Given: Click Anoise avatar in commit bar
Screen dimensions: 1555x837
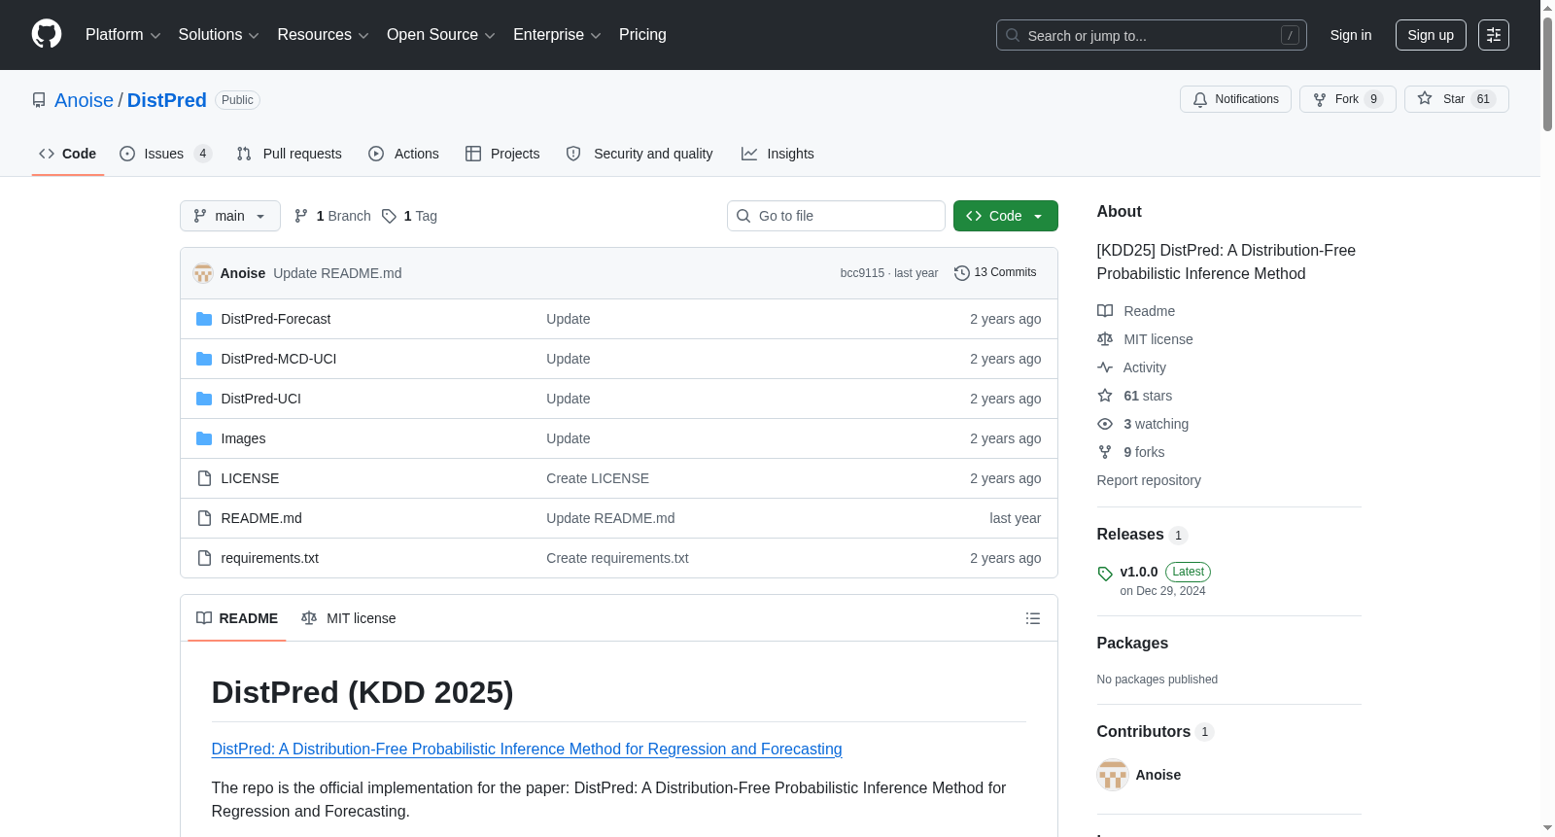Looking at the screenshot, I should click(203, 273).
